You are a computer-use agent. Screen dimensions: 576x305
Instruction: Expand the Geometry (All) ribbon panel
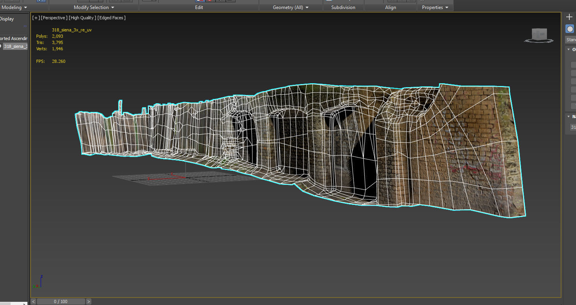(291, 7)
